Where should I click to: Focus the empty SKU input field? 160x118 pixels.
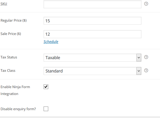click(92, 4)
